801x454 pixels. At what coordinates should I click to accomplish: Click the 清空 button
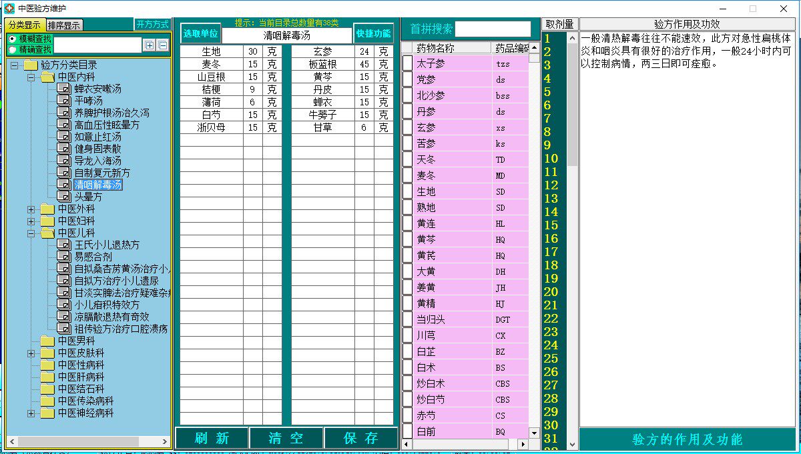286,438
